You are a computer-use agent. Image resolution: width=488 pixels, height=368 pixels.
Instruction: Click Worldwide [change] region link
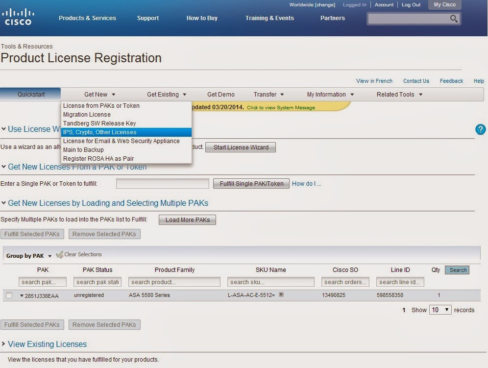point(312,5)
